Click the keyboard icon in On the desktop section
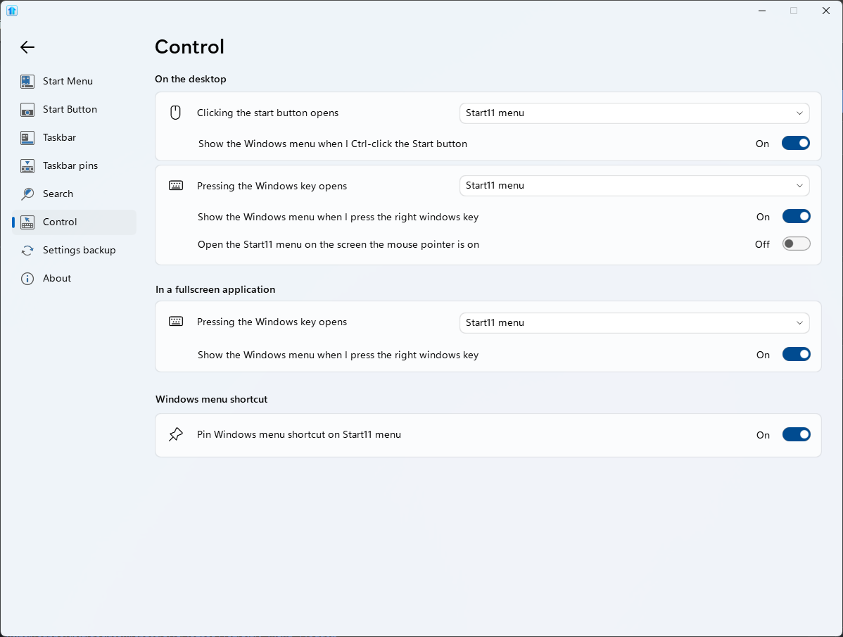 click(176, 185)
